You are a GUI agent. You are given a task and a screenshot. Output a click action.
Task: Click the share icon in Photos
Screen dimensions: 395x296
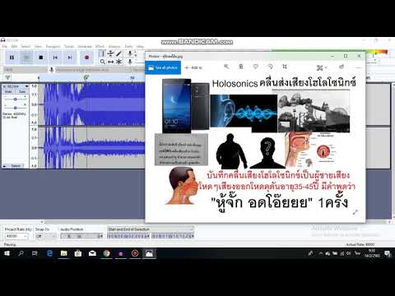point(342,67)
